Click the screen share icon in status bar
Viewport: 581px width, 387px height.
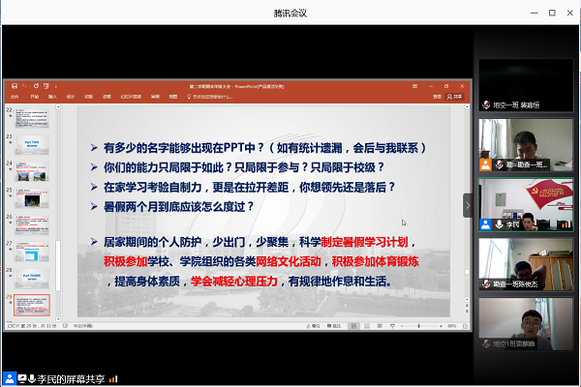coord(20,377)
